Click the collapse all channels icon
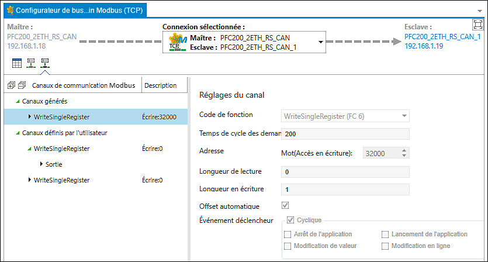 click(x=22, y=85)
